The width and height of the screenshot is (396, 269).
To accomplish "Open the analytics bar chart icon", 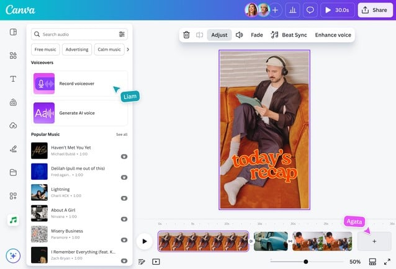I will (292, 10).
